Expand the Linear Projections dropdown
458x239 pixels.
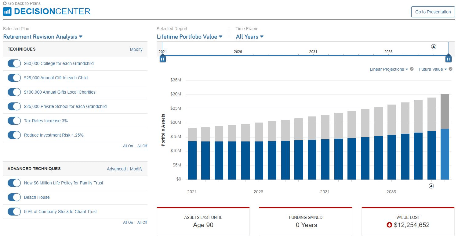click(389, 69)
